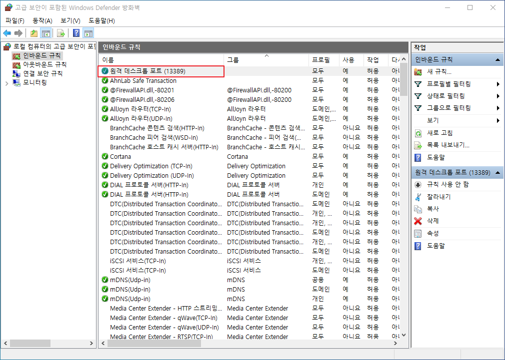The image size is (505, 360).
Task: Expand the 모니터링 tree node arrow
Action: (x=7, y=83)
